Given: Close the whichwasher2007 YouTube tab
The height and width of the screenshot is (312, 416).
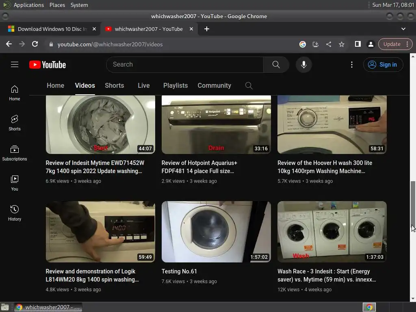Looking at the screenshot, I should [191, 29].
